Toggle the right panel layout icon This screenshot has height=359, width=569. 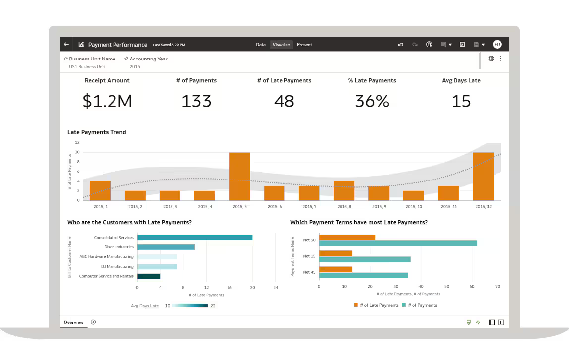point(501,322)
